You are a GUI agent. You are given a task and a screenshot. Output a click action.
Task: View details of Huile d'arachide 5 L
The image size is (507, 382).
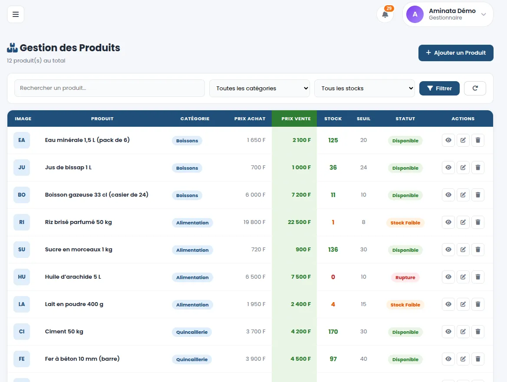pyautogui.click(x=448, y=277)
